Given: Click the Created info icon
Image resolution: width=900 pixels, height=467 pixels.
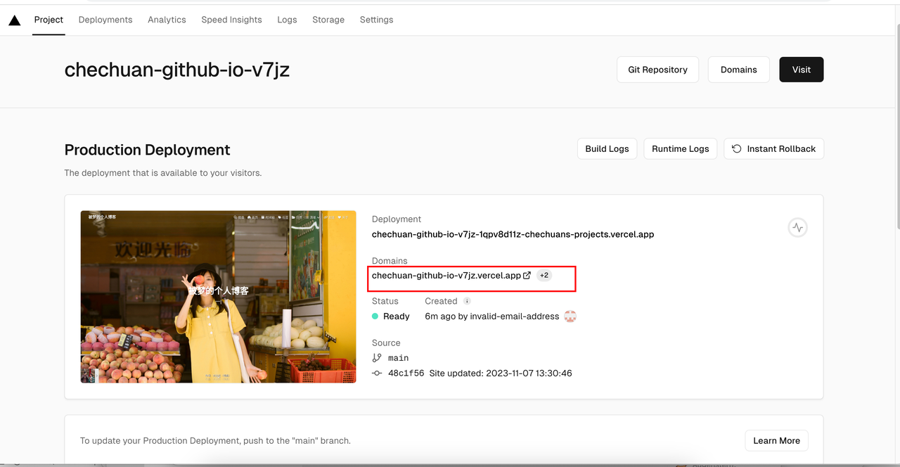Looking at the screenshot, I should click(467, 301).
